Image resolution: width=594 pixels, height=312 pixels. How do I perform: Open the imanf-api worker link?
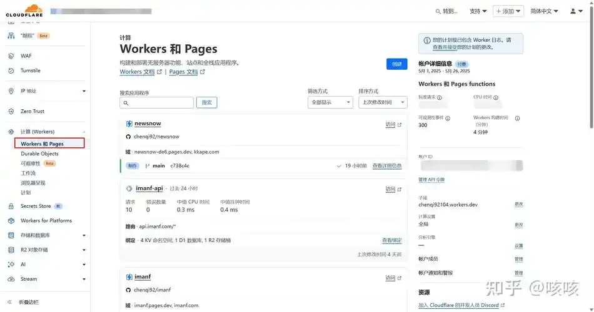149,188
